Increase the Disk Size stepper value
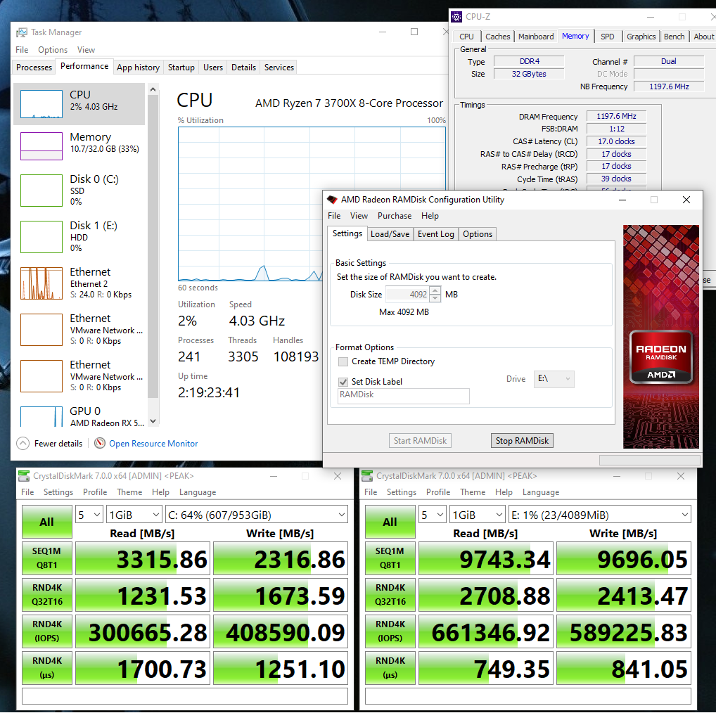This screenshot has width=716, height=713. [435, 291]
